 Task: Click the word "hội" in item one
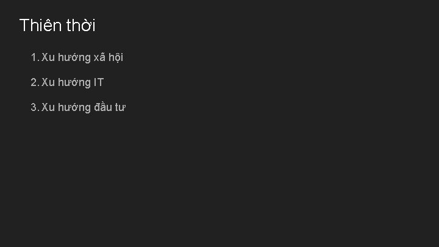[x=116, y=58]
